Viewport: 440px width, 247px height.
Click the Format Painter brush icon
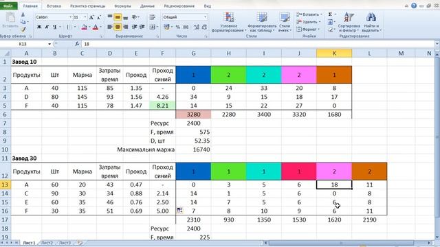23,29
